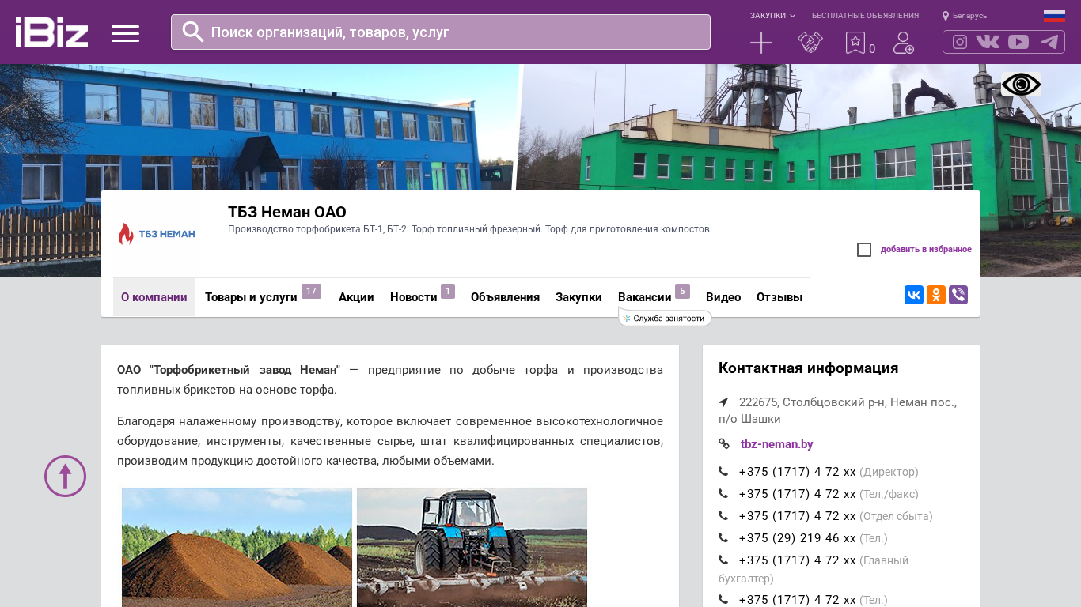
Task: Open iBiz YouTube channel
Action: pyautogui.click(x=1018, y=42)
